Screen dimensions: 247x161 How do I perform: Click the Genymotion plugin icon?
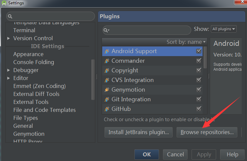click(107, 90)
